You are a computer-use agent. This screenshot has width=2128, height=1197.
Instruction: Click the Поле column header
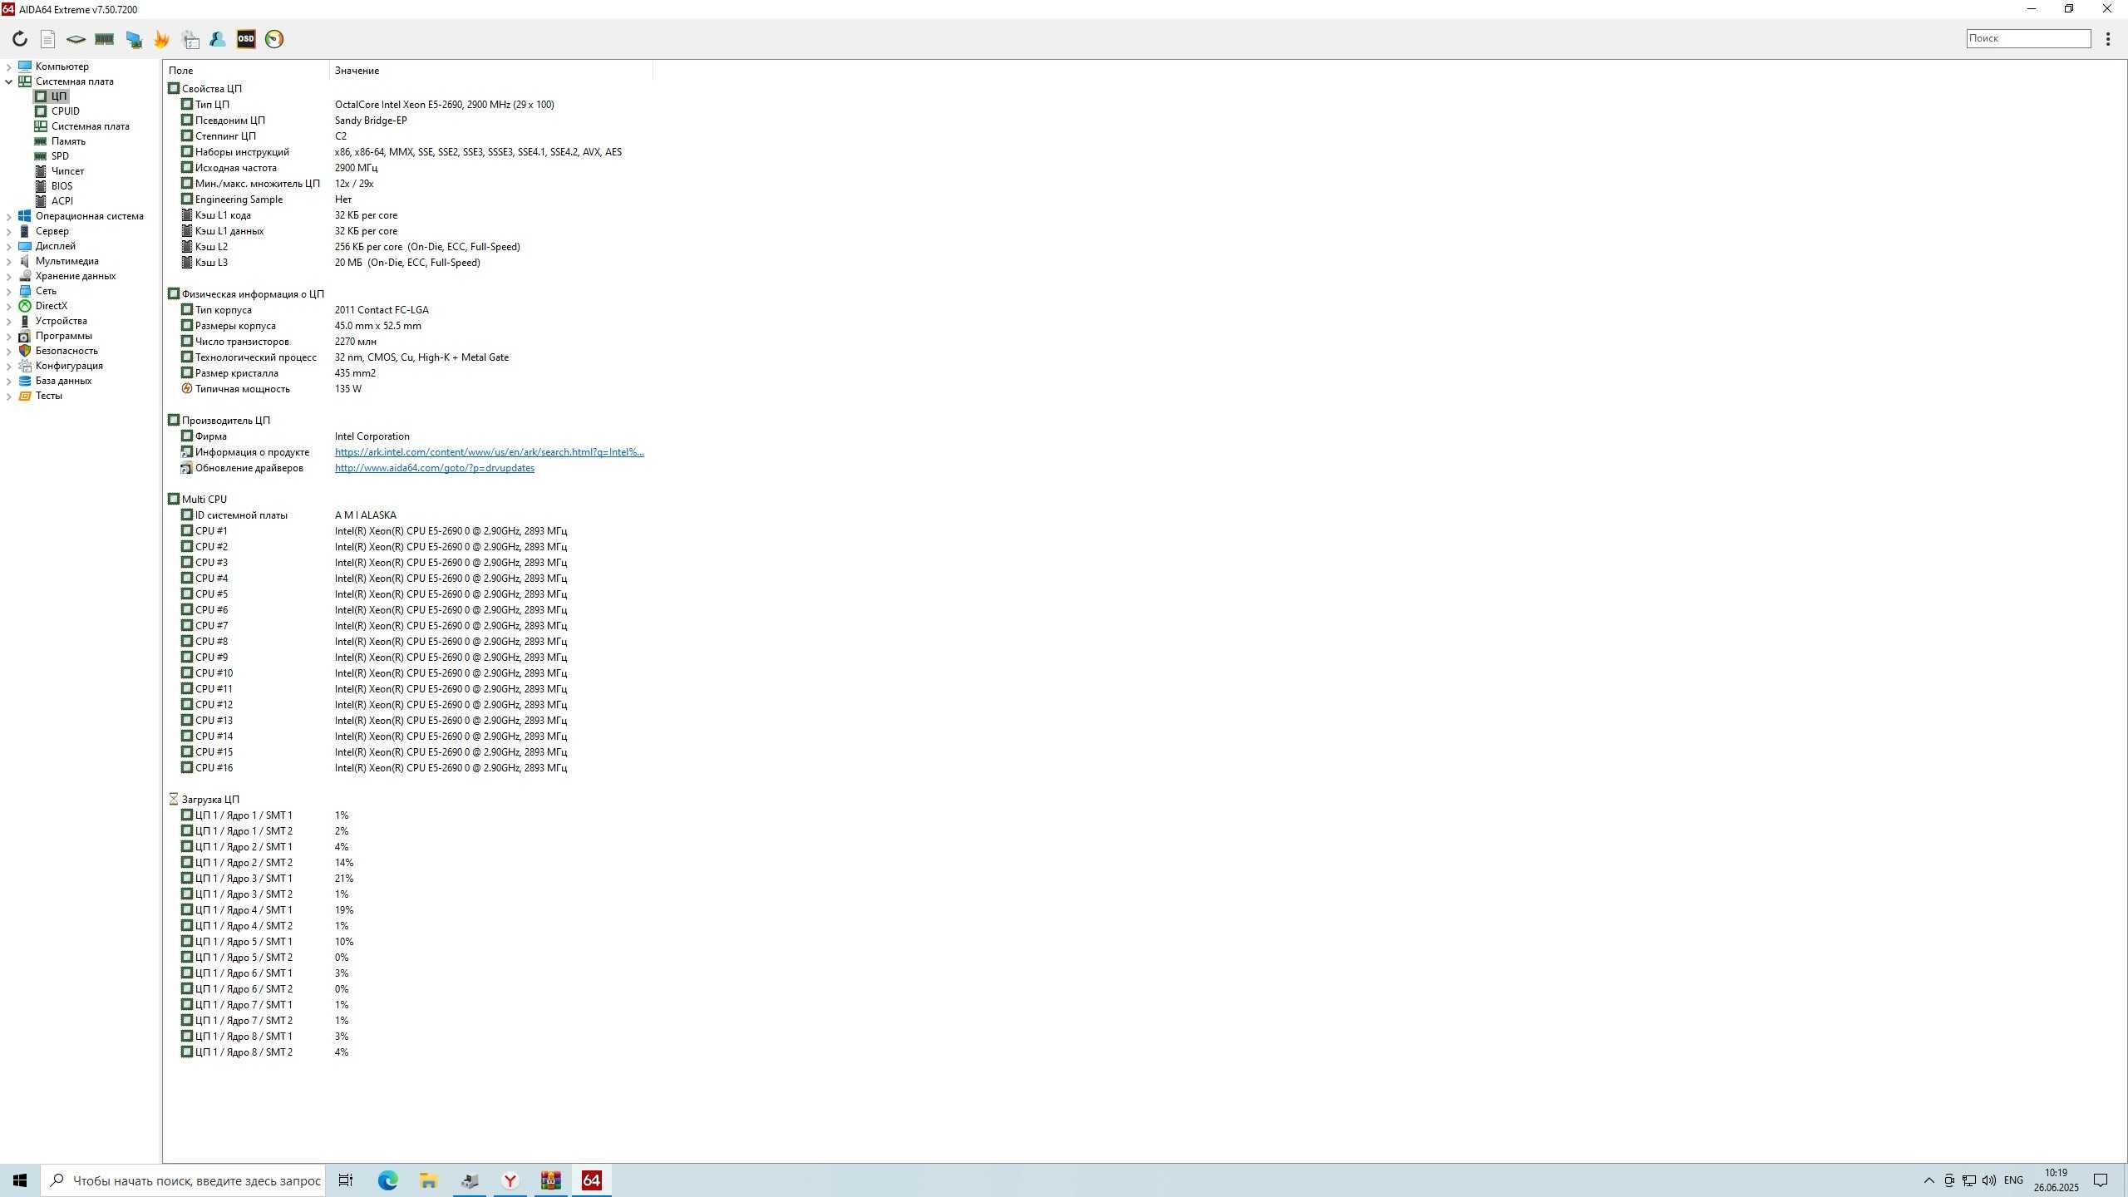click(246, 71)
